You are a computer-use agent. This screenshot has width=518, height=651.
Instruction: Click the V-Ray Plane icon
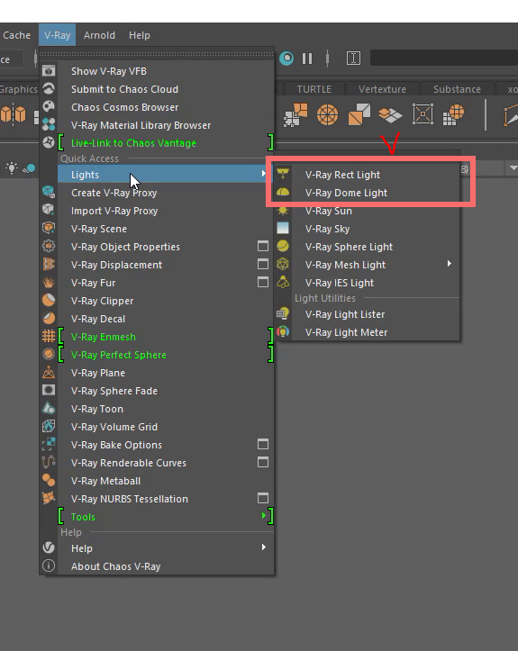(49, 372)
